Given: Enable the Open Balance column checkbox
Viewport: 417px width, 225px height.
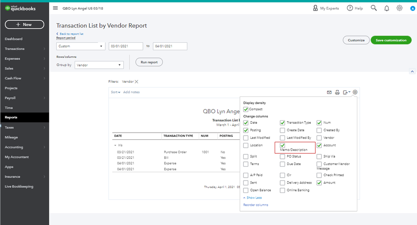Looking at the screenshot, I should coord(246,190).
